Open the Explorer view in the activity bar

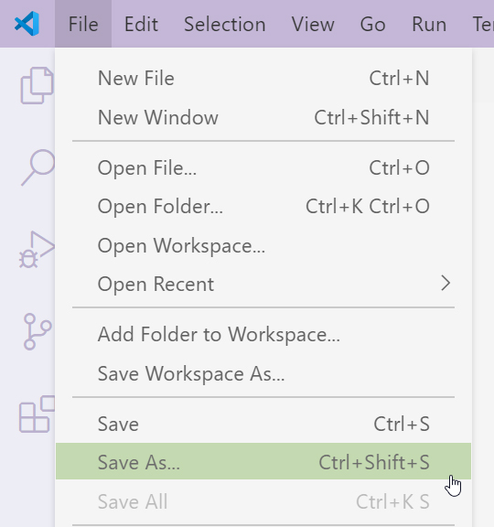click(x=37, y=85)
